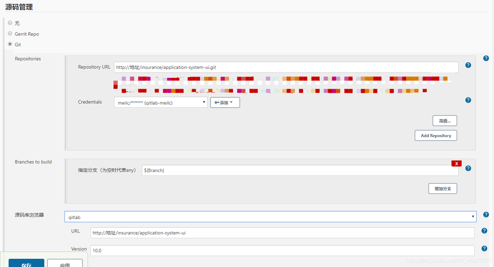Click the 源码管理 section heading
494x267 pixels.
tap(19, 7)
